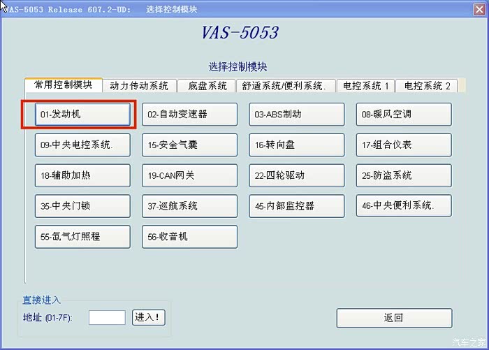Switch to 电控系统 2 tab
The width and height of the screenshot is (489, 350).
coord(427,86)
